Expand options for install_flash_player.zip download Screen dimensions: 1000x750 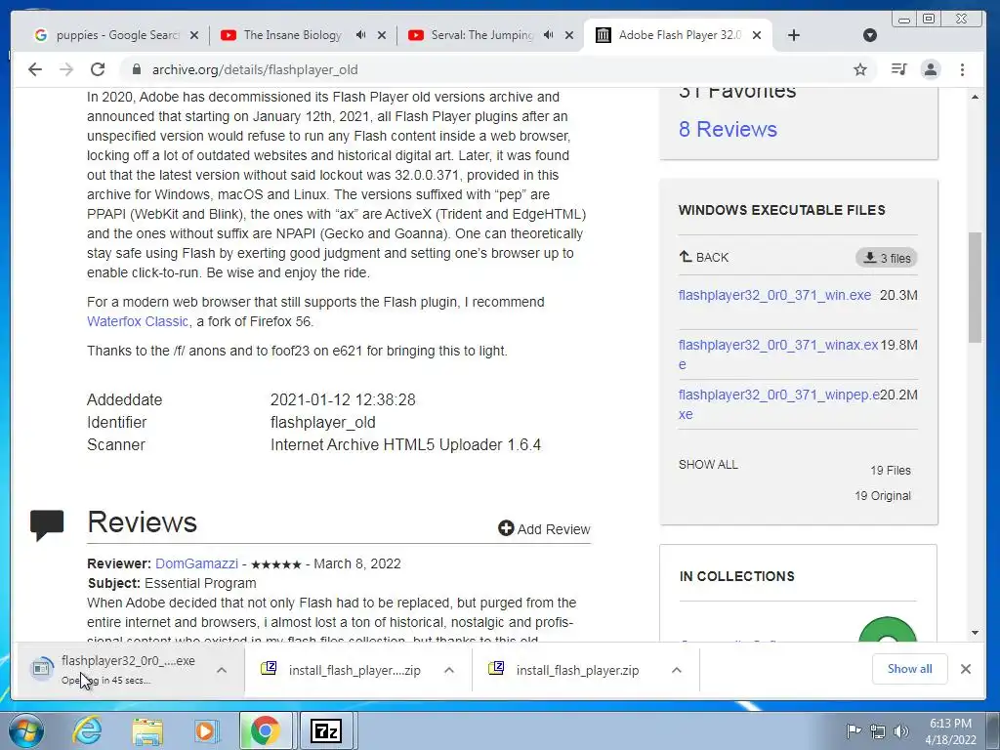point(677,670)
